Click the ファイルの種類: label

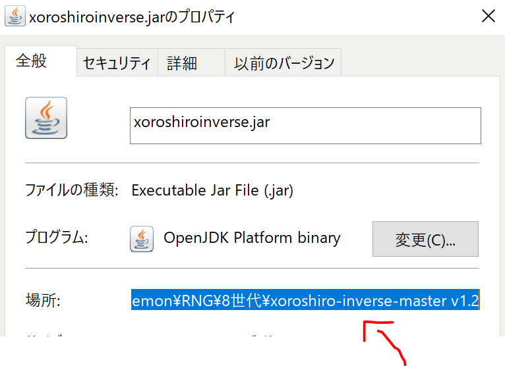[x=72, y=190]
